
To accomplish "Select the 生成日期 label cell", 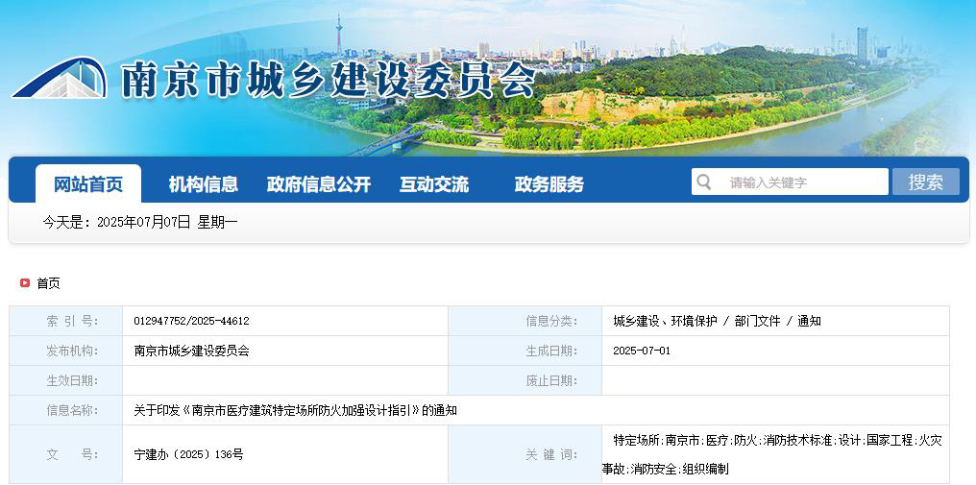I will (525, 352).
